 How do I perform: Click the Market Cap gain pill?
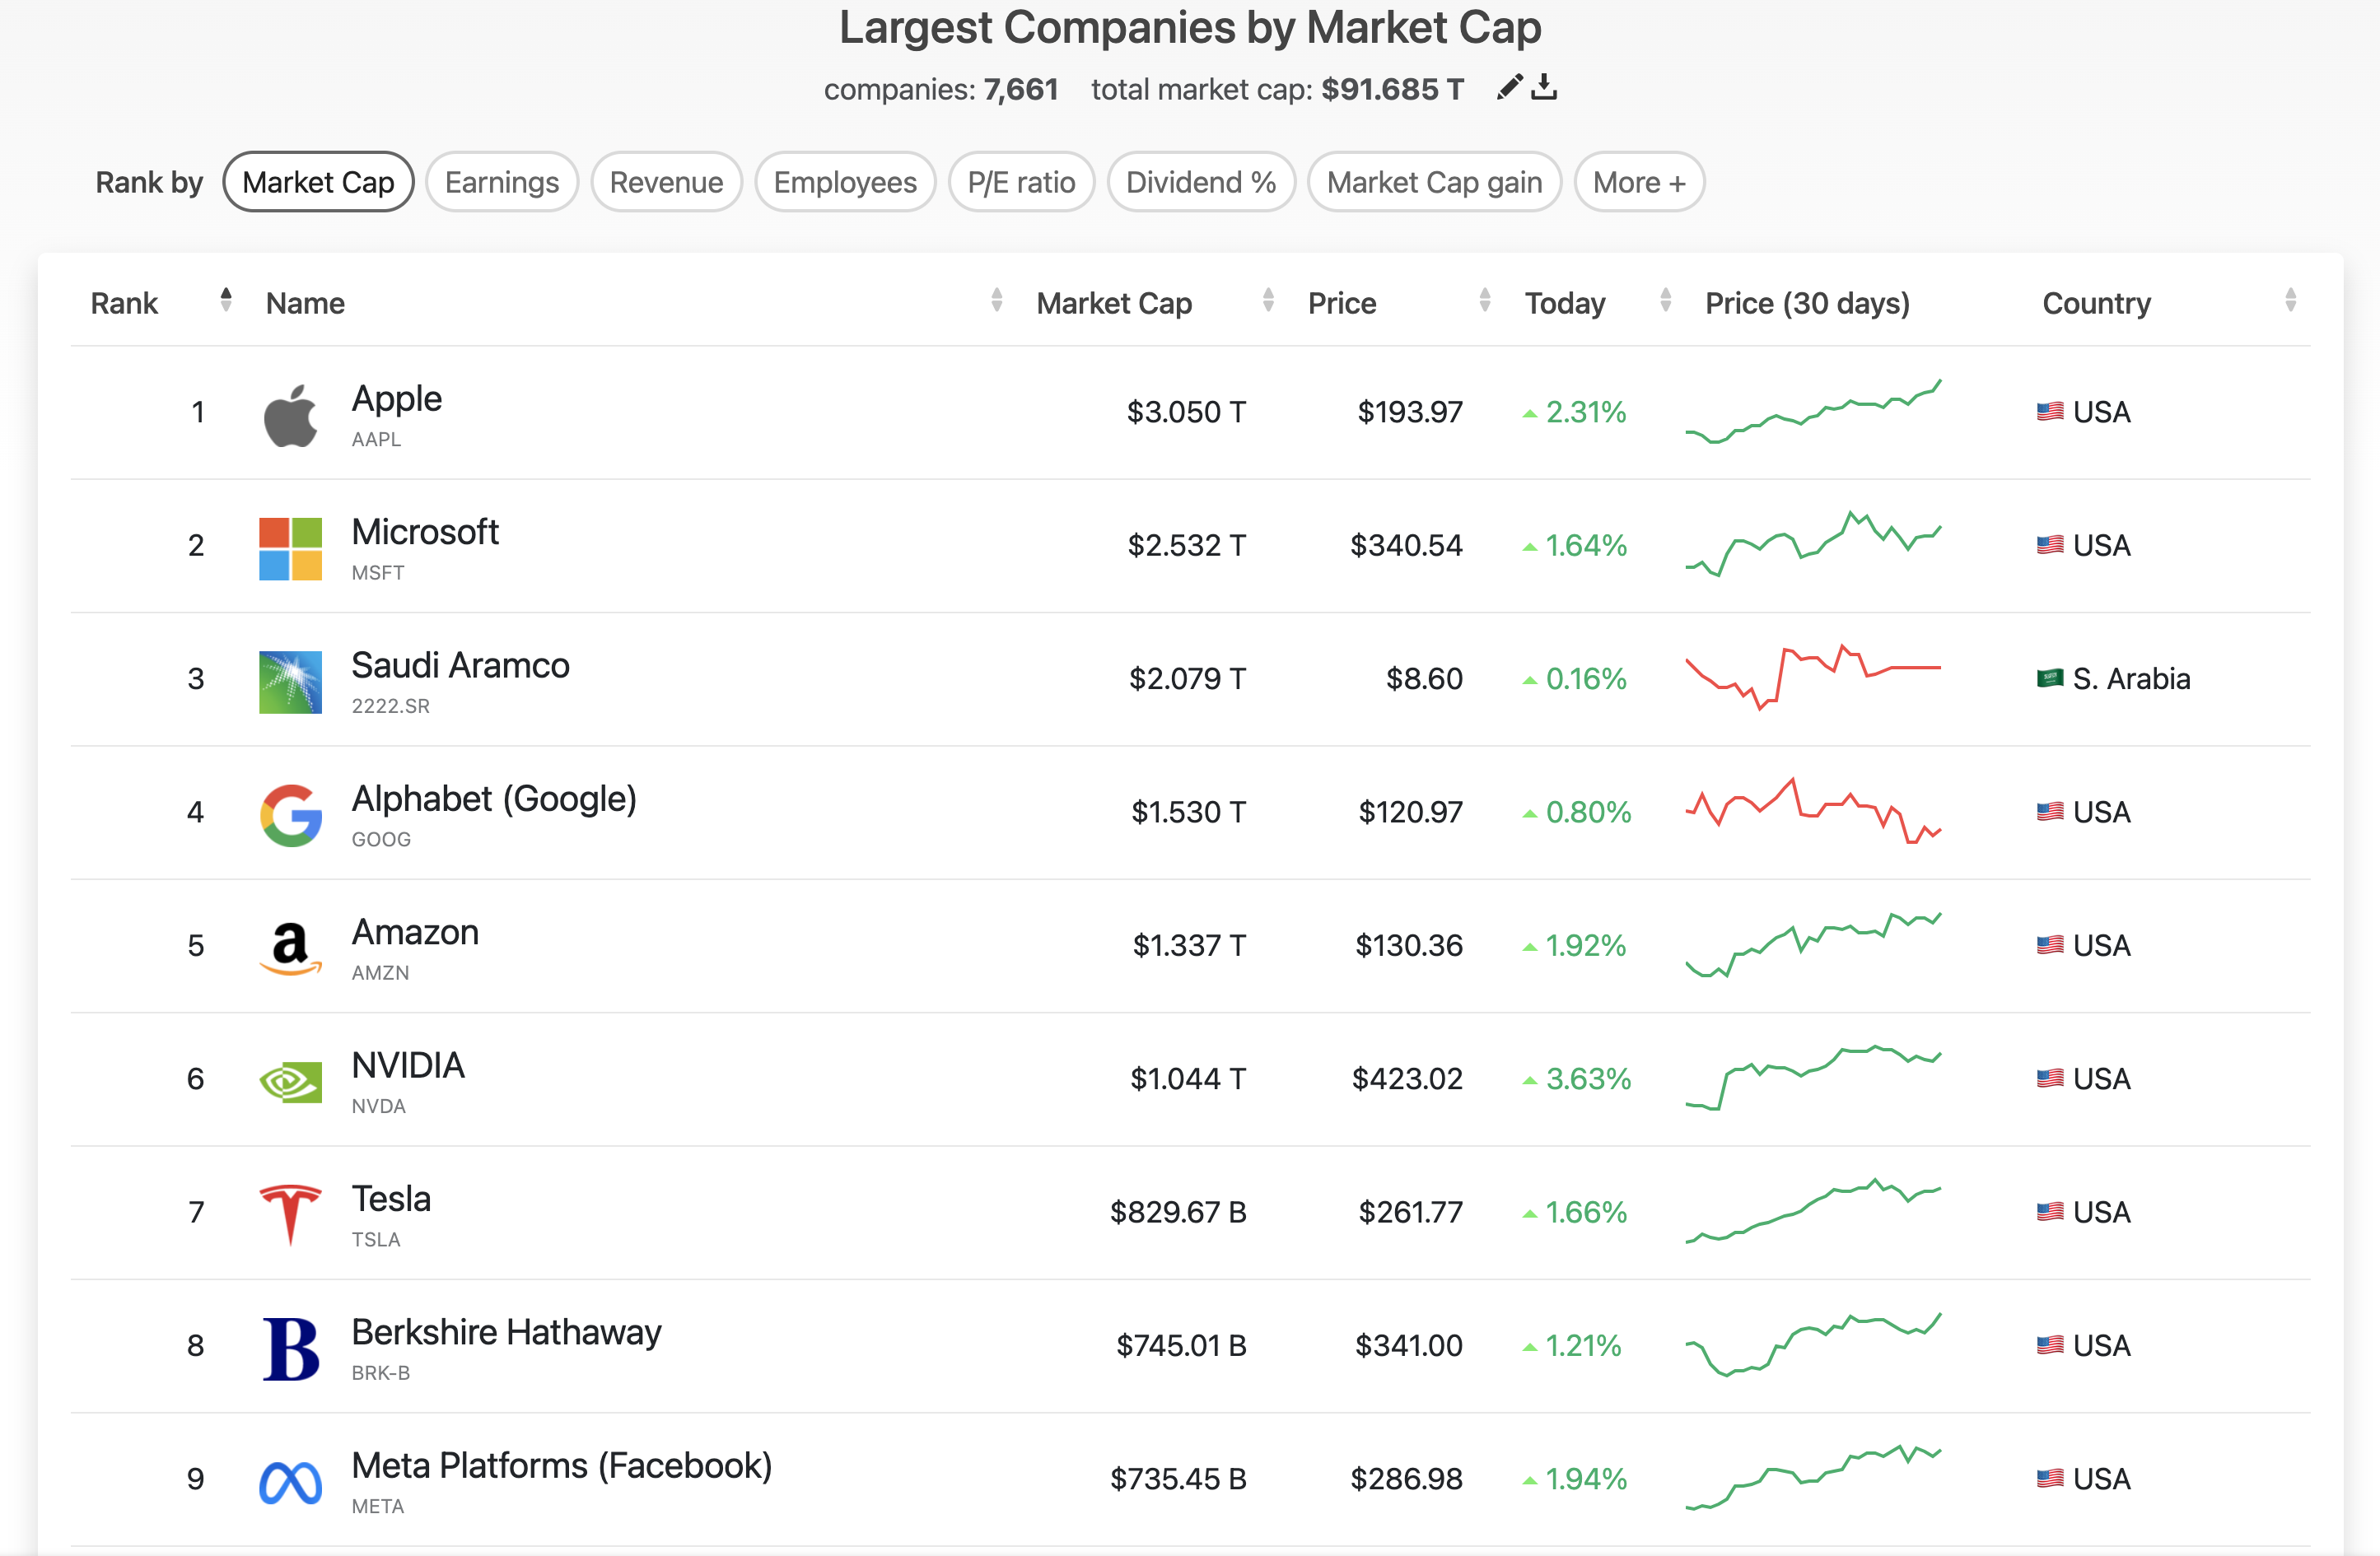pyautogui.click(x=1433, y=182)
